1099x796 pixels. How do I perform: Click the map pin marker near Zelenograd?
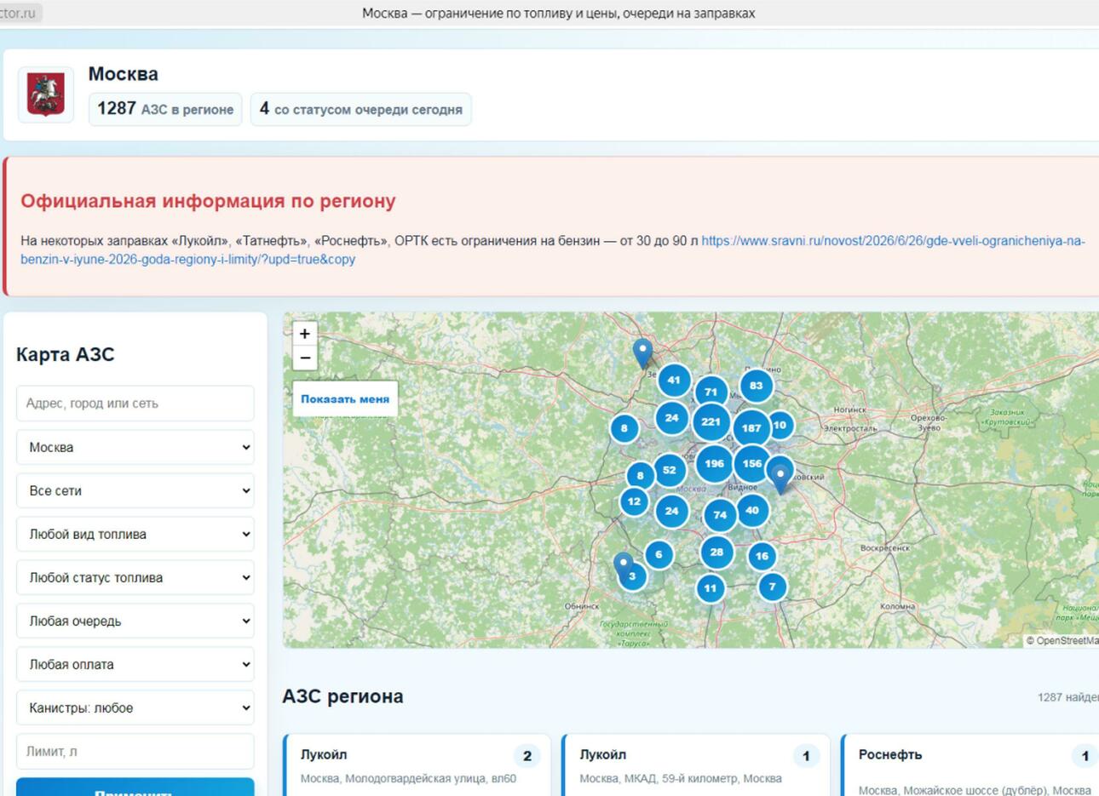coord(642,352)
